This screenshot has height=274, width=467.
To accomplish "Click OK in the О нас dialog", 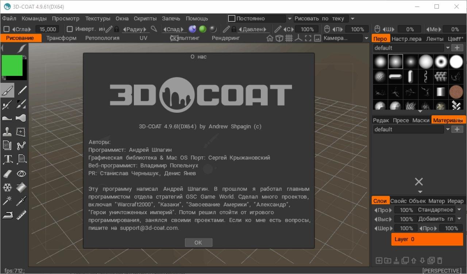I will pyautogui.click(x=198, y=242).
